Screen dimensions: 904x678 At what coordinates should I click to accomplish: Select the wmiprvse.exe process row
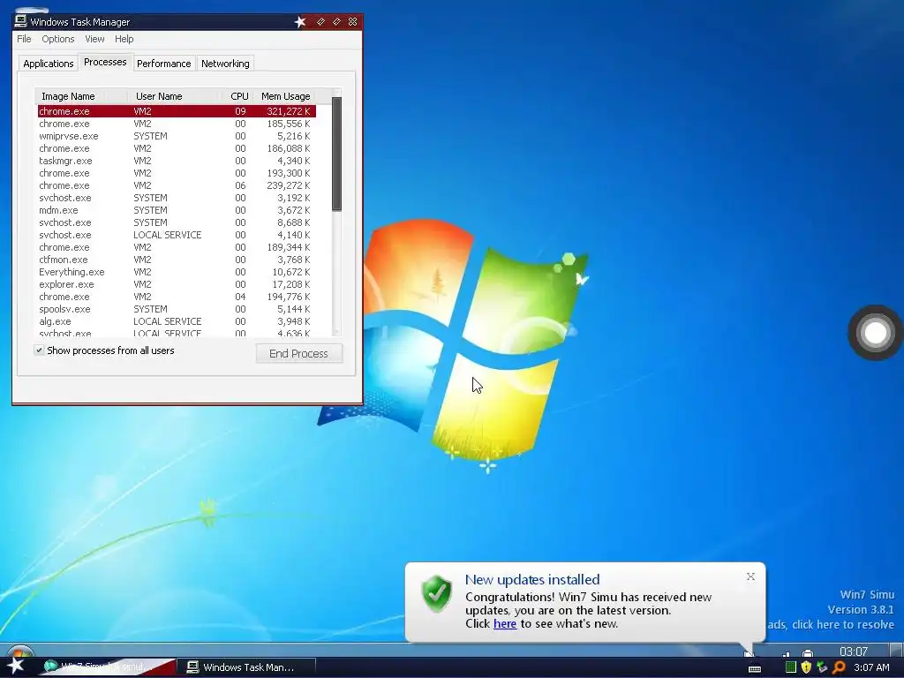click(177, 136)
